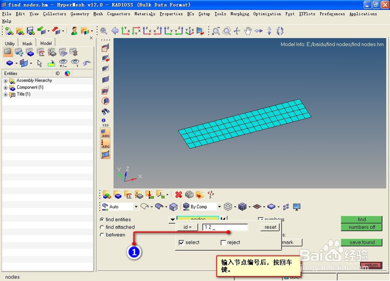Click the export red arrow icon
Viewport: 390px width, 281px height.
point(56,31)
